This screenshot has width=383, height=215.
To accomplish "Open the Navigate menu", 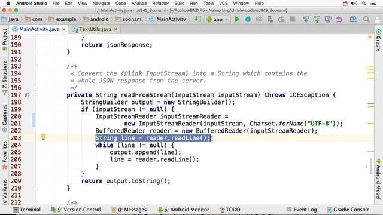I will 101,4.
